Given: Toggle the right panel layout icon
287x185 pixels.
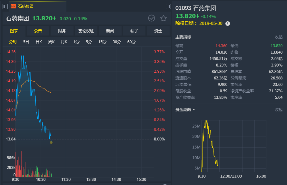Looking at the screenshot, I should [x=168, y=6].
